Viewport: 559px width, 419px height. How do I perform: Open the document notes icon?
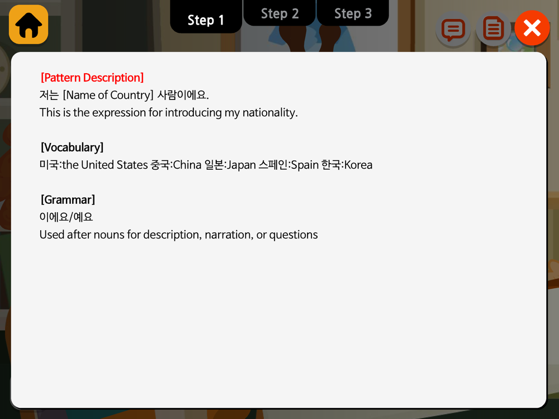[494, 29]
